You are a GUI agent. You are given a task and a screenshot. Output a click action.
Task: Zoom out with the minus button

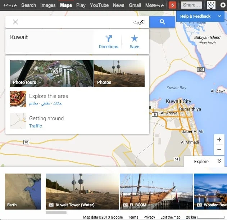click(219, 149)
